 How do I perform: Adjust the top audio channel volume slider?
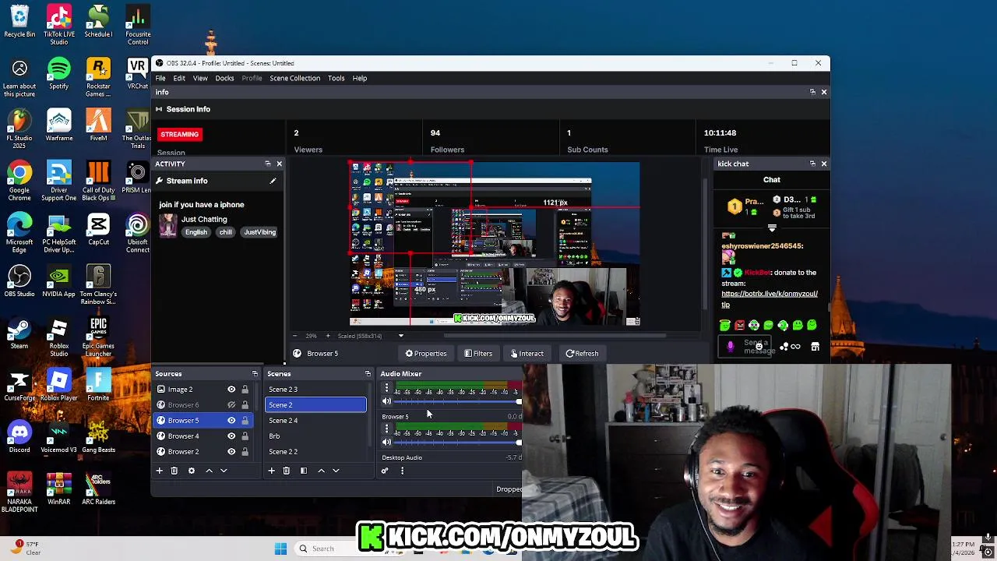458,401
